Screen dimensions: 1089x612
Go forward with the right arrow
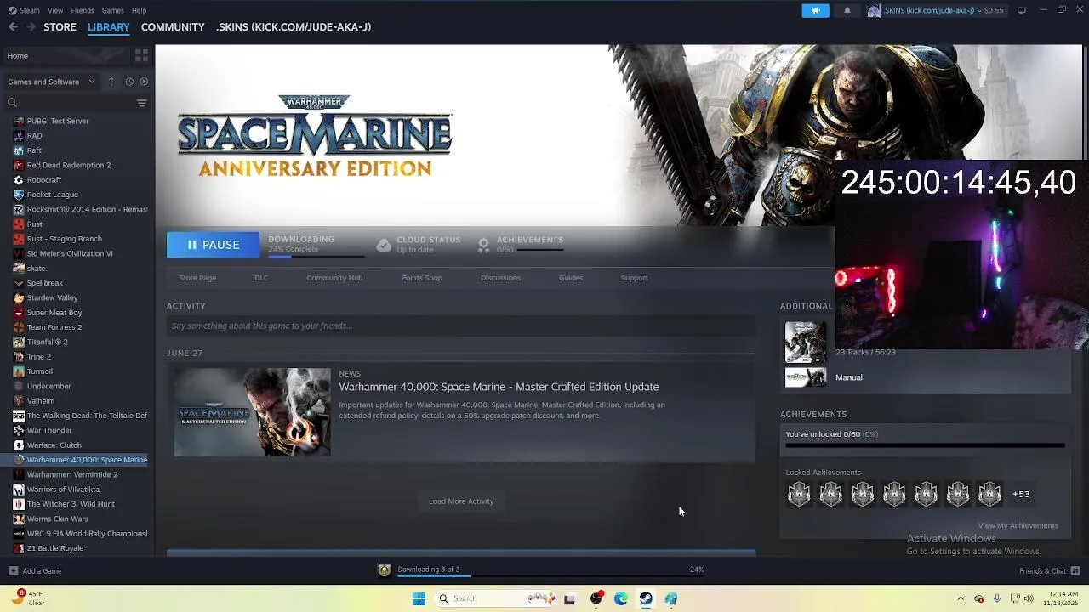click(x=31, y=27)
